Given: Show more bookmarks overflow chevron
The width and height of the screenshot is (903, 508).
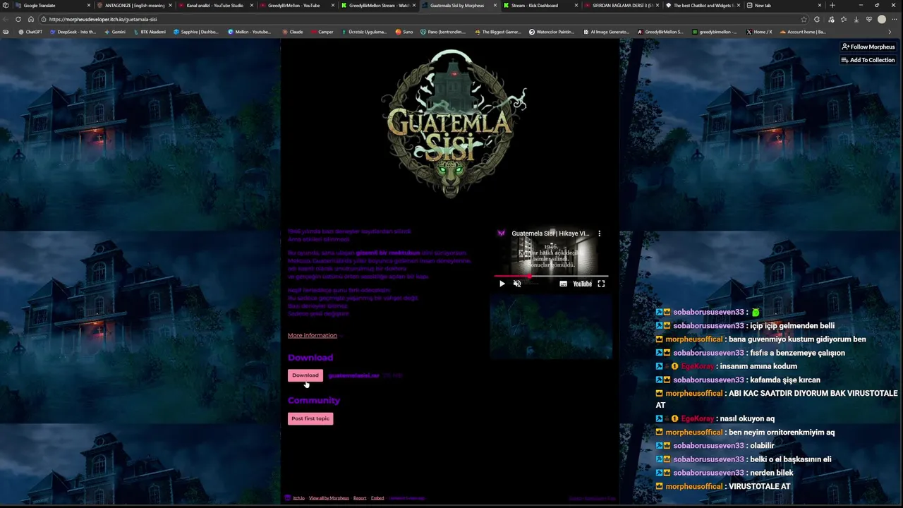Looking at the screenshot, I should [x=889, y=32].
